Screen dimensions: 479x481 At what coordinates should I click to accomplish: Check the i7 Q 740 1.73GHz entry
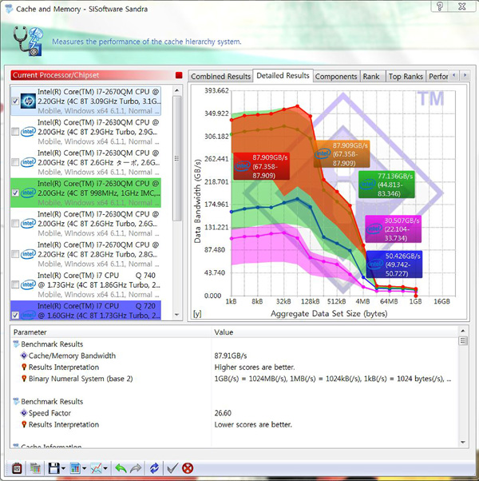[x=15, y=284]
